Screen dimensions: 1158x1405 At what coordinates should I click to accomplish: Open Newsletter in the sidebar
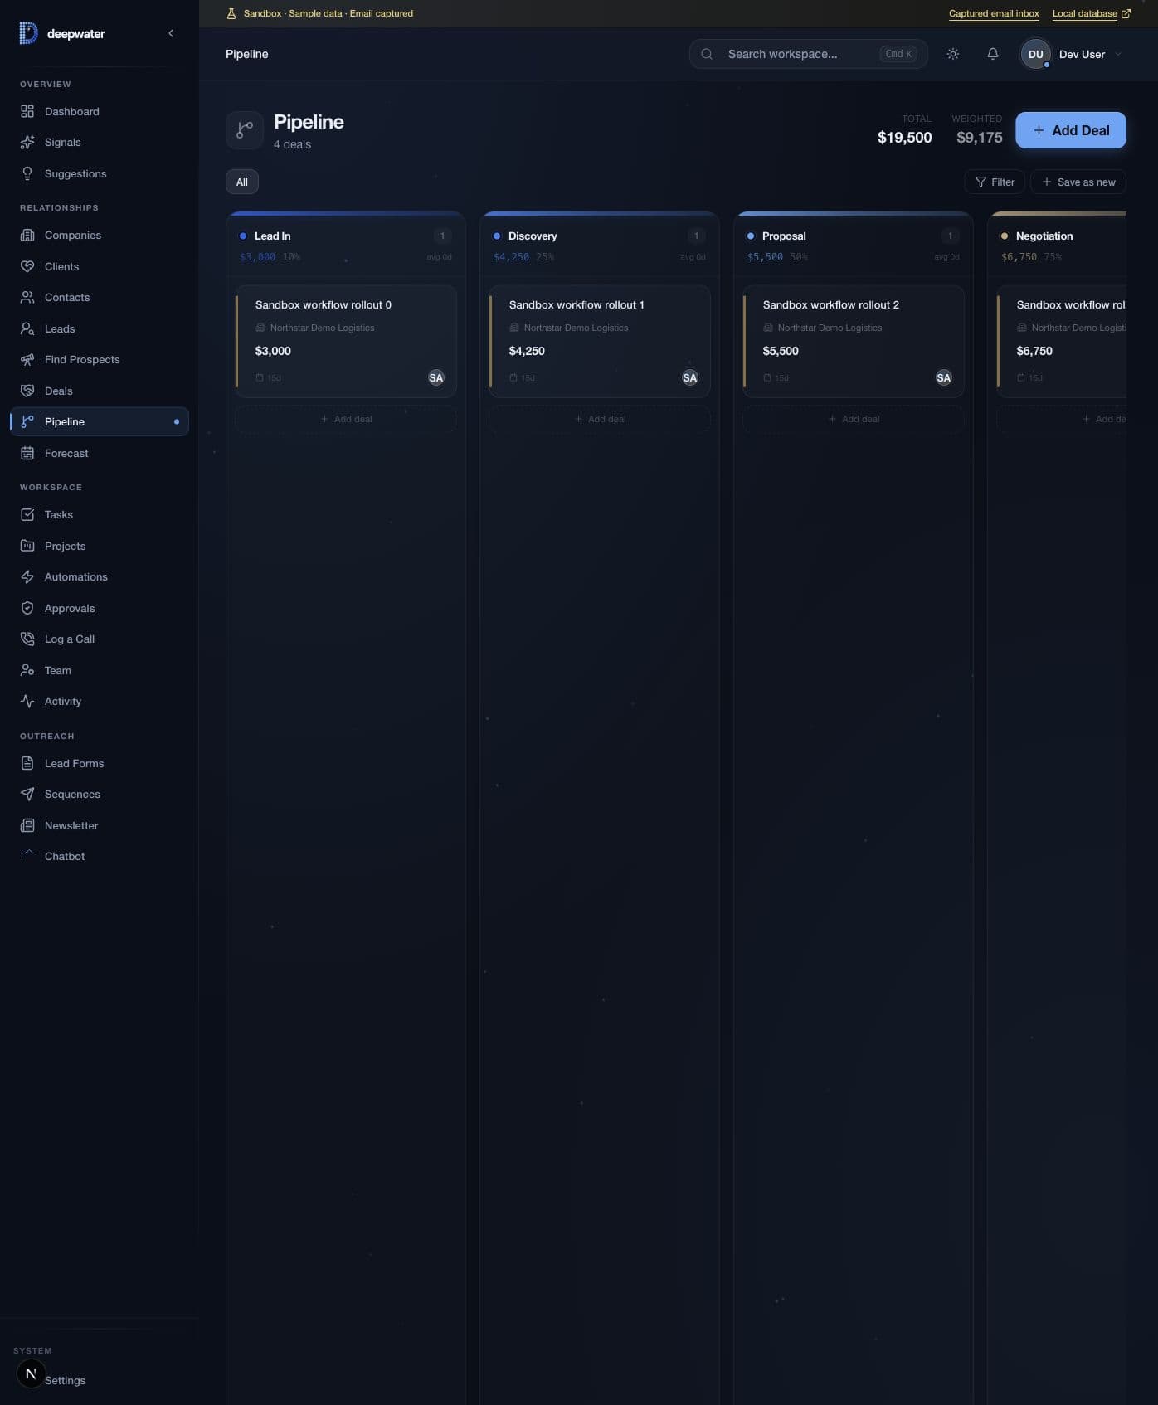coord(100,825)
